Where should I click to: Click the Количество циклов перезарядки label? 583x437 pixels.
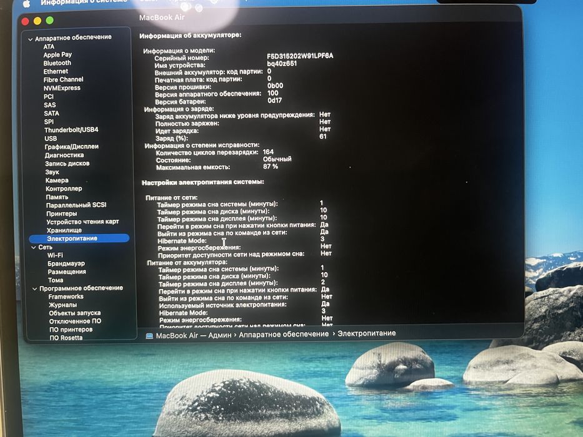click(207, 153)
